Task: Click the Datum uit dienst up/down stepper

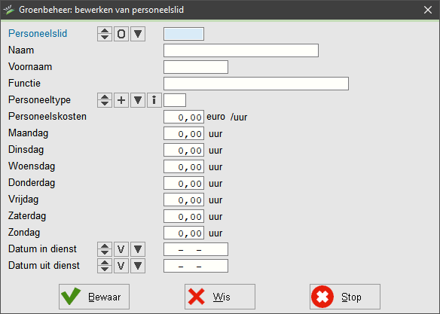Action: [x=105, y=266]
